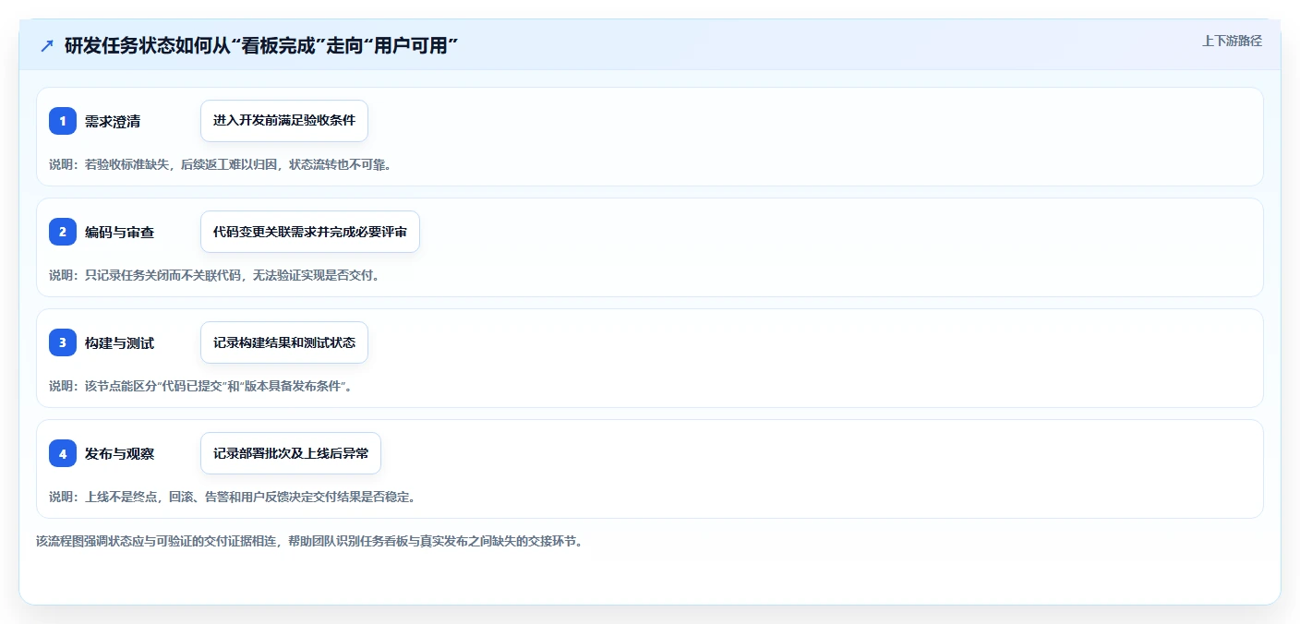Click the note starting 说明：只记录任务关闭
The image size is (1300, 624).
pos(213,275)
